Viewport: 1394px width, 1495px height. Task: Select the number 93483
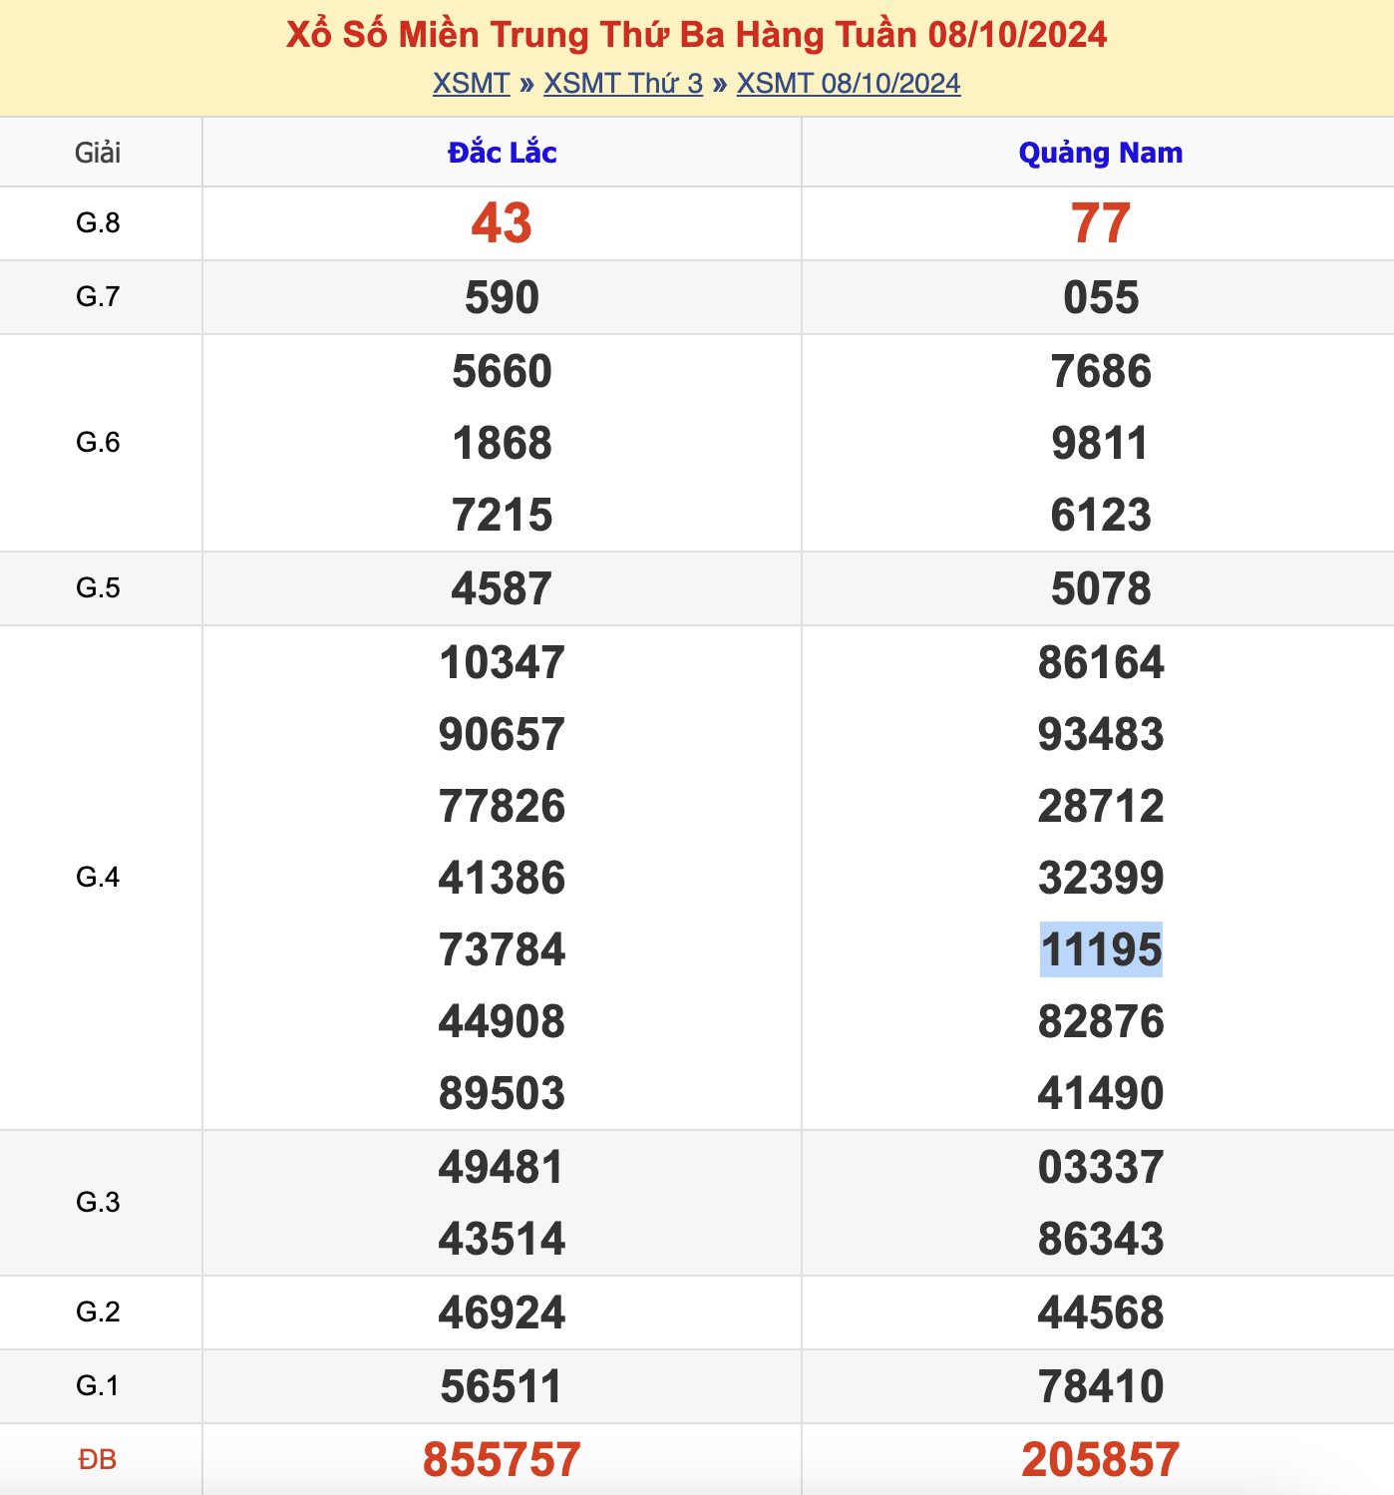point(1101,734)
